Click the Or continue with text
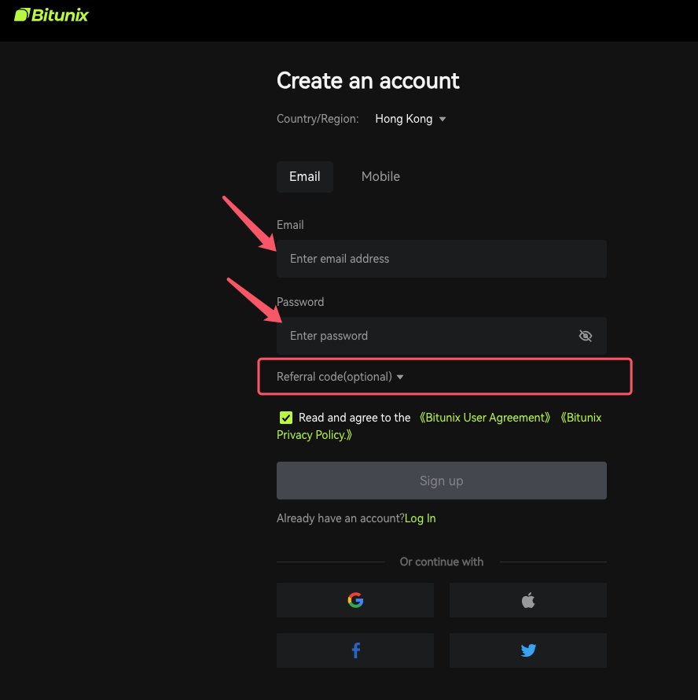The image size is (698, 700). (442, 562)
